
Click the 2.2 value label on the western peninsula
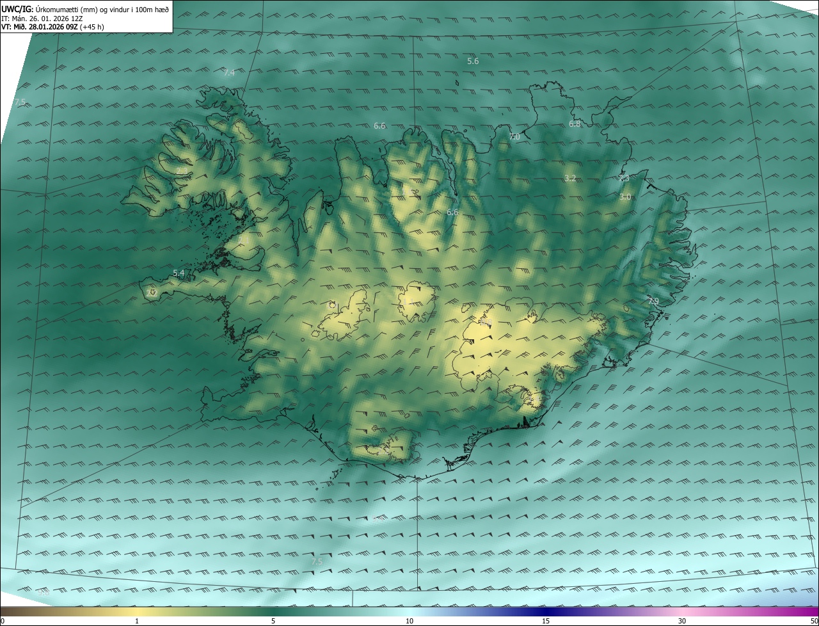click(x=151, y=293)
